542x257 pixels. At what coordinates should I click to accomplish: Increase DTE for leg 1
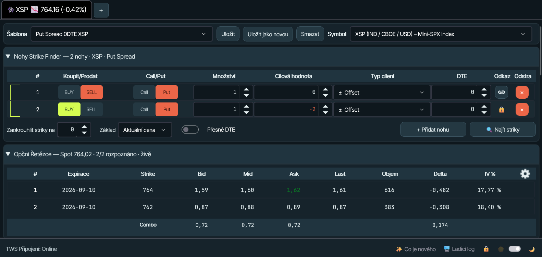484,89
